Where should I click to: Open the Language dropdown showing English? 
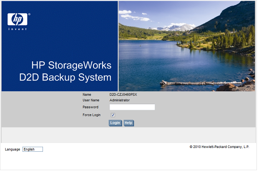click(x=33, y=149)
